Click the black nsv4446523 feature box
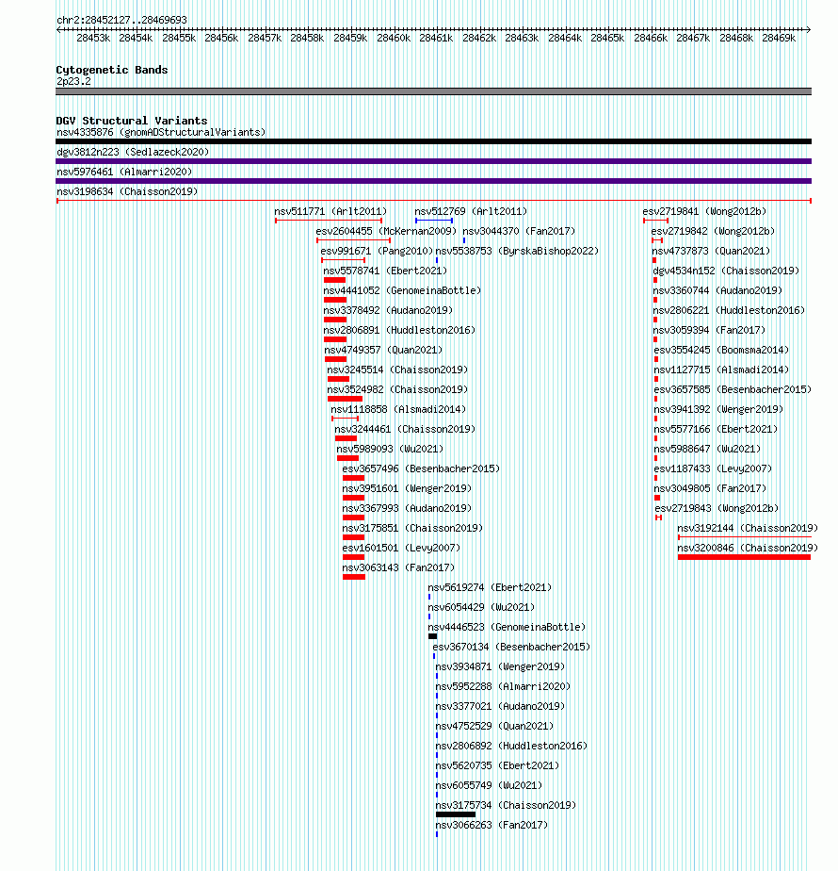Viewport: 838px width, 871px height. pos(433,636)
